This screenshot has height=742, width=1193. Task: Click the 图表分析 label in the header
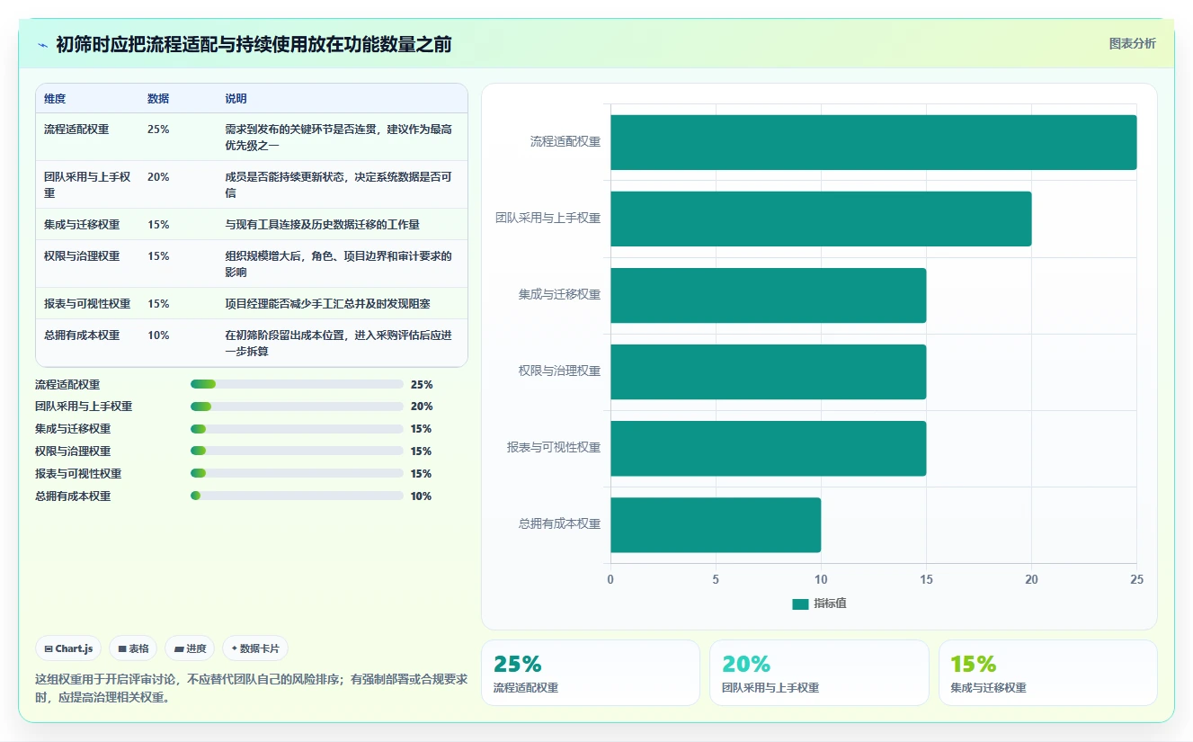pyautogui.click(x=1132, y=43)
